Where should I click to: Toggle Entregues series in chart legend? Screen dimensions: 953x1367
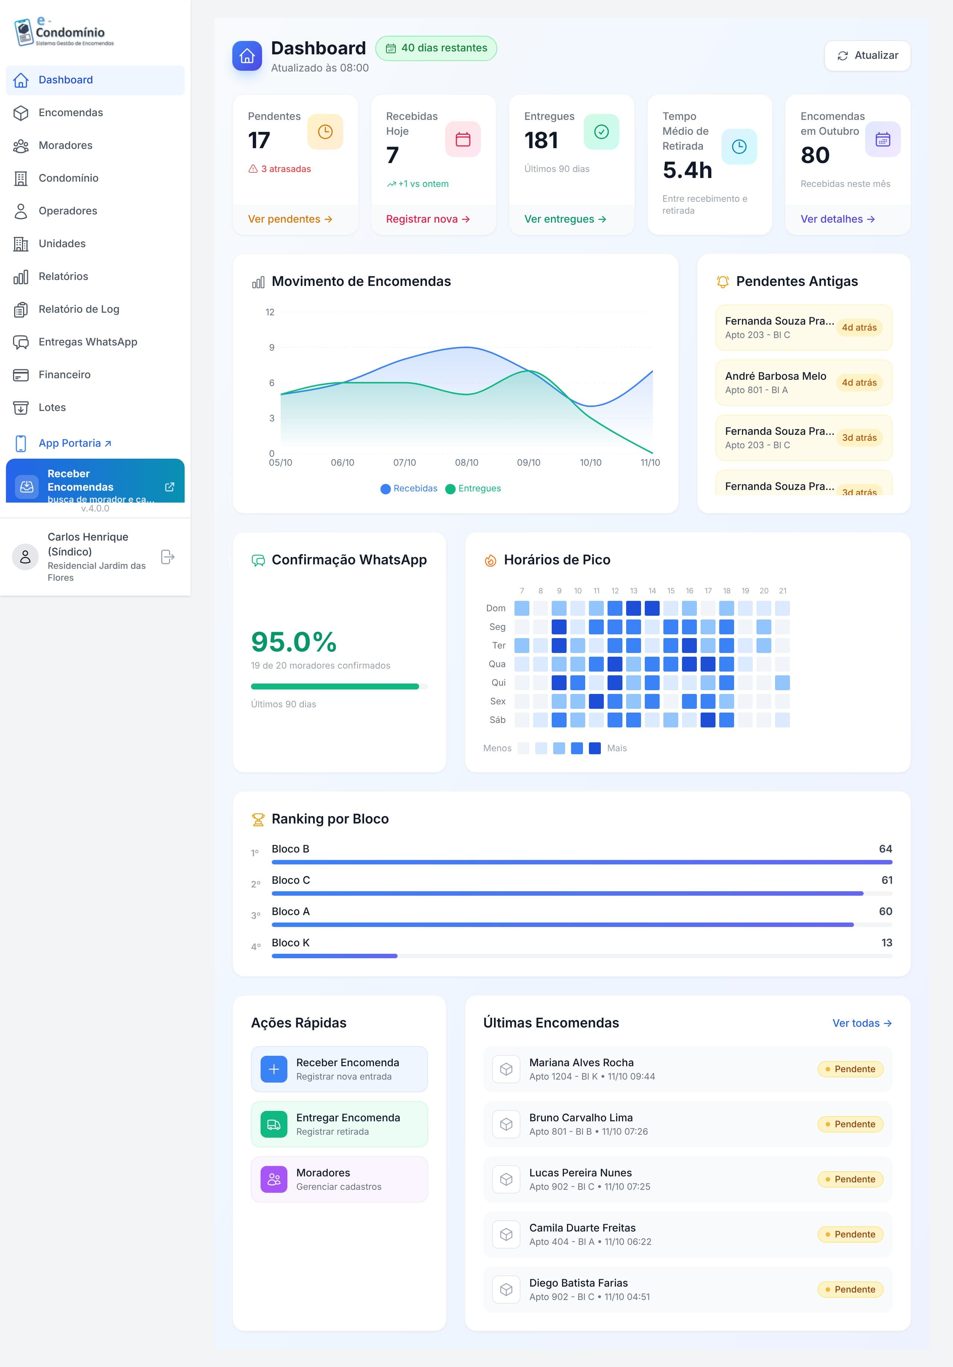point(473,488)
